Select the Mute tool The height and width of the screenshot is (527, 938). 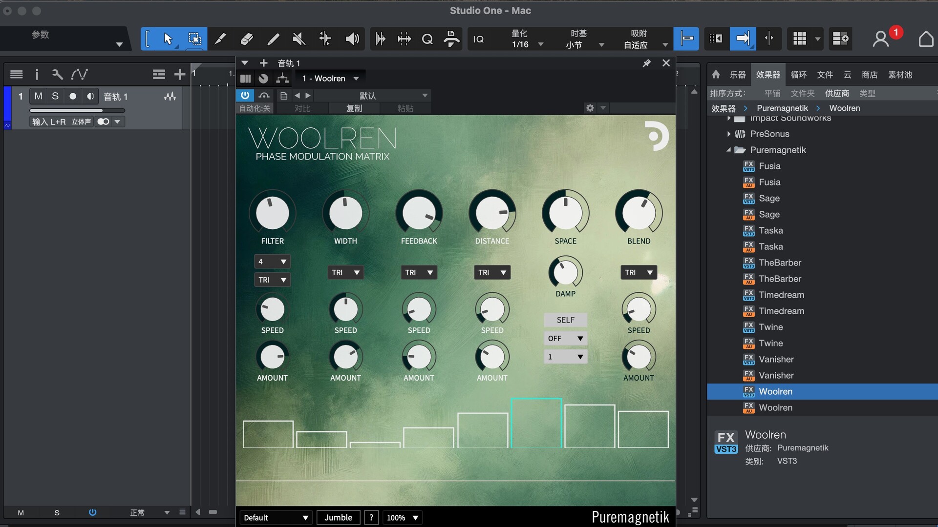[299, 39]
